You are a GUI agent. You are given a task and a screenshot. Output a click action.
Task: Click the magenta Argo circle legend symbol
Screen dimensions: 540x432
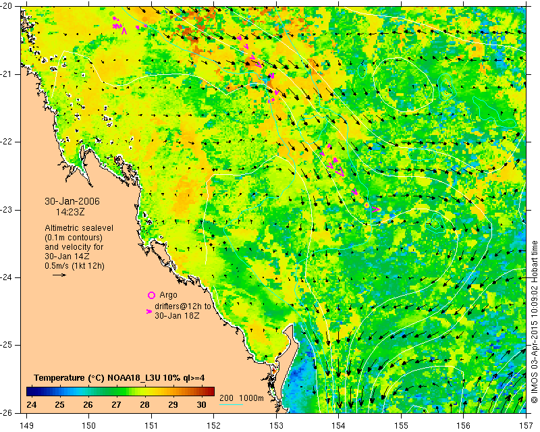(x=151, y=295)
